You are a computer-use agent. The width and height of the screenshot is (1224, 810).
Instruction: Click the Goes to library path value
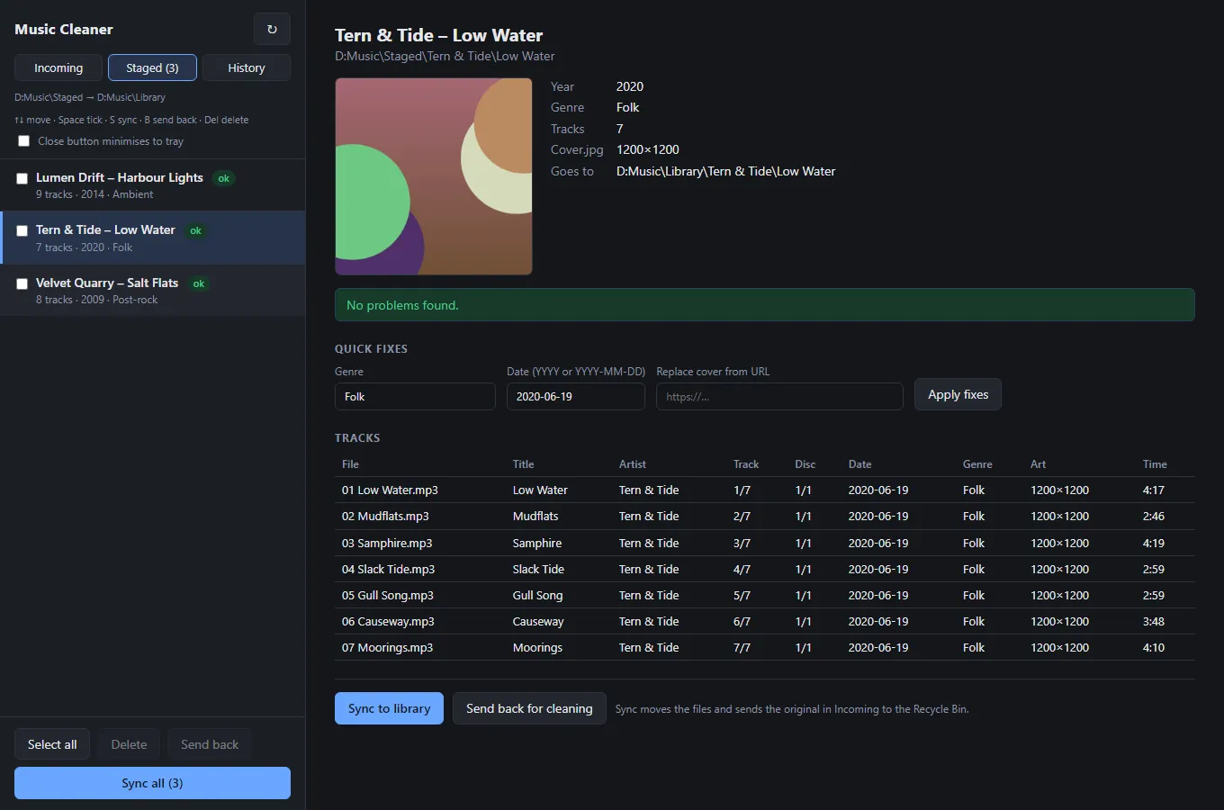[725, 171]
